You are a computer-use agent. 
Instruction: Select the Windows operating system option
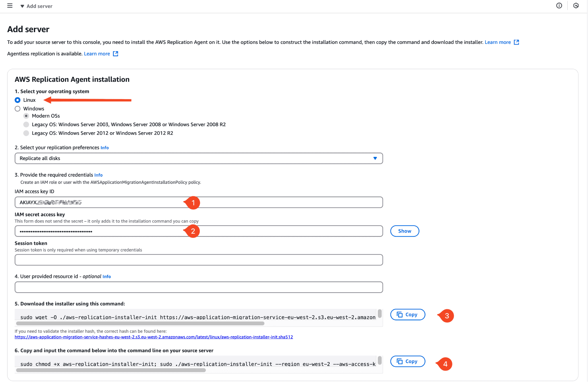18,109
